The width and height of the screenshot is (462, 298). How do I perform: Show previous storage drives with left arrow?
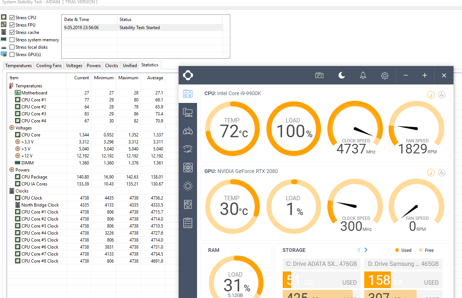[x=359, y=250]
